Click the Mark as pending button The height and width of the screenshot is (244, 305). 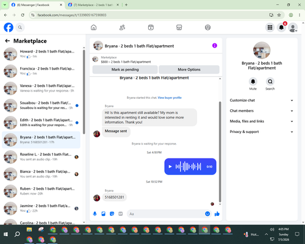click(125, 70)
